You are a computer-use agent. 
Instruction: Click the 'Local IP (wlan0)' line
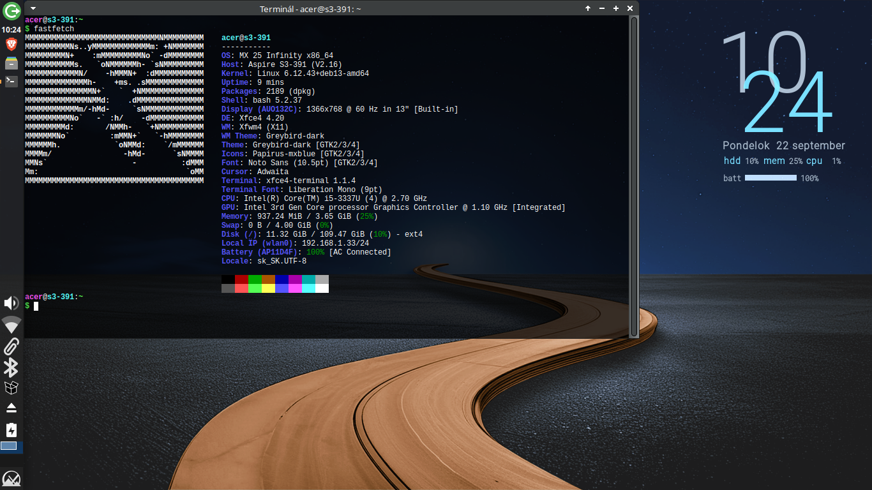[295, 243]
